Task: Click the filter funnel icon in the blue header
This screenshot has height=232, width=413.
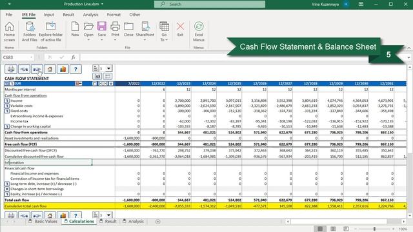Action: click(x=111, y=84)
